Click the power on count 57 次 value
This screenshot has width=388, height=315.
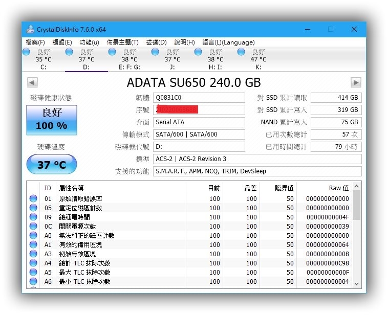[336, 134]
